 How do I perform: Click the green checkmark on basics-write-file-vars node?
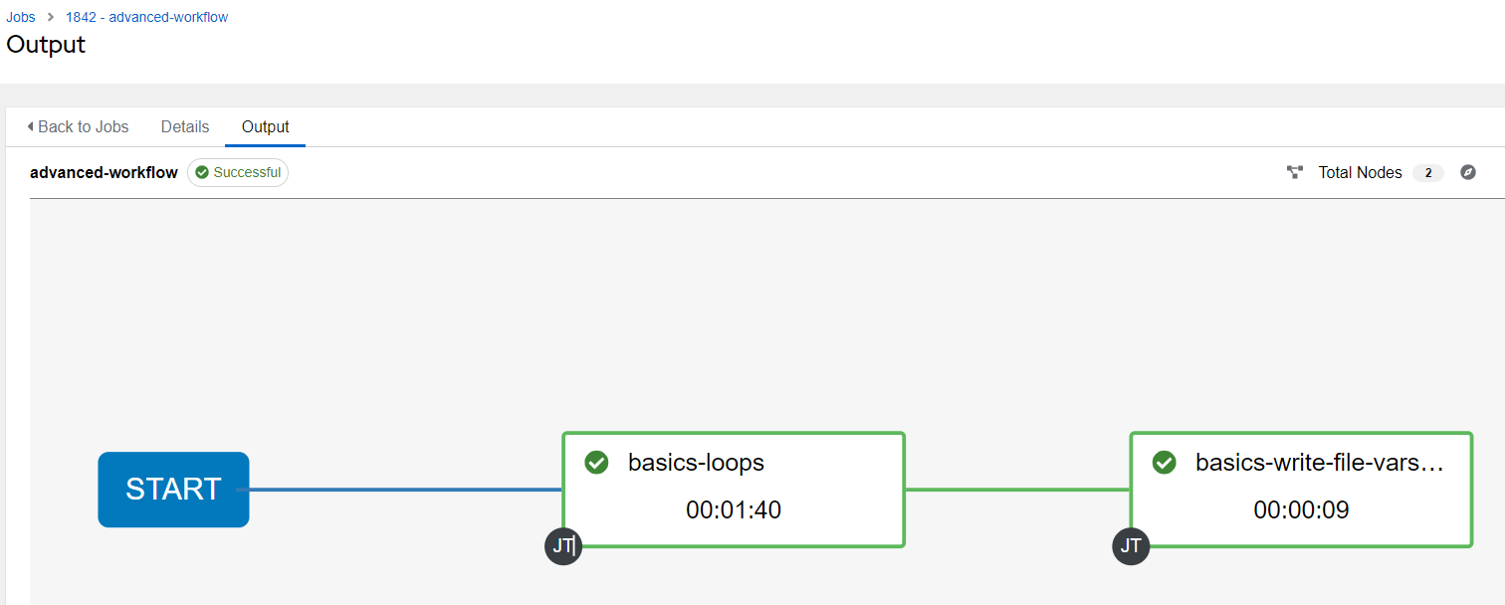pos(1164,463)
